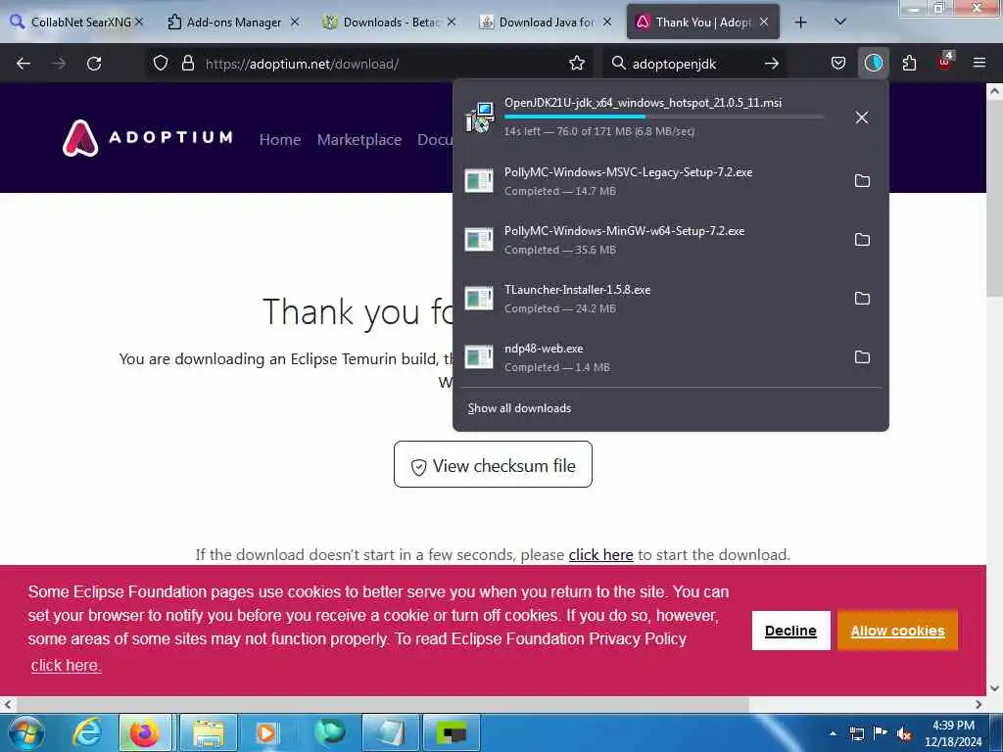Click scroll down arrow on vertical scrollbar
Image resolution: width=1003 pixels, height=752 pixels.
(994, 688)
